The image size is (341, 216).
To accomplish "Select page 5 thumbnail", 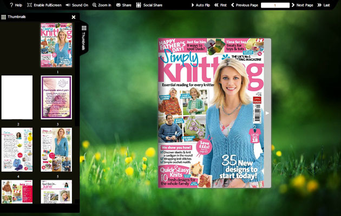I will point(56,149).
